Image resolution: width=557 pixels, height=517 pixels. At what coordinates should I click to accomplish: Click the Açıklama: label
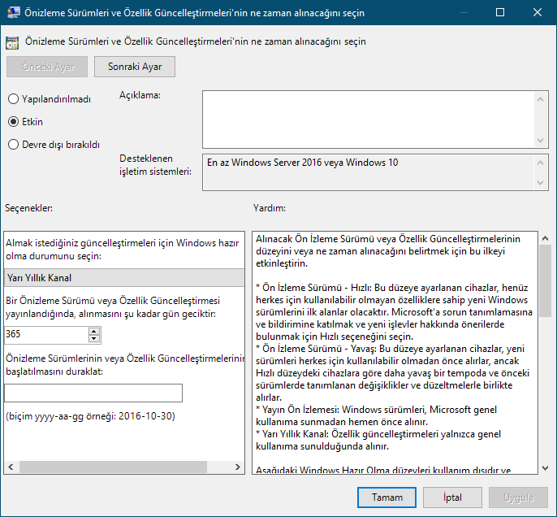140,95
